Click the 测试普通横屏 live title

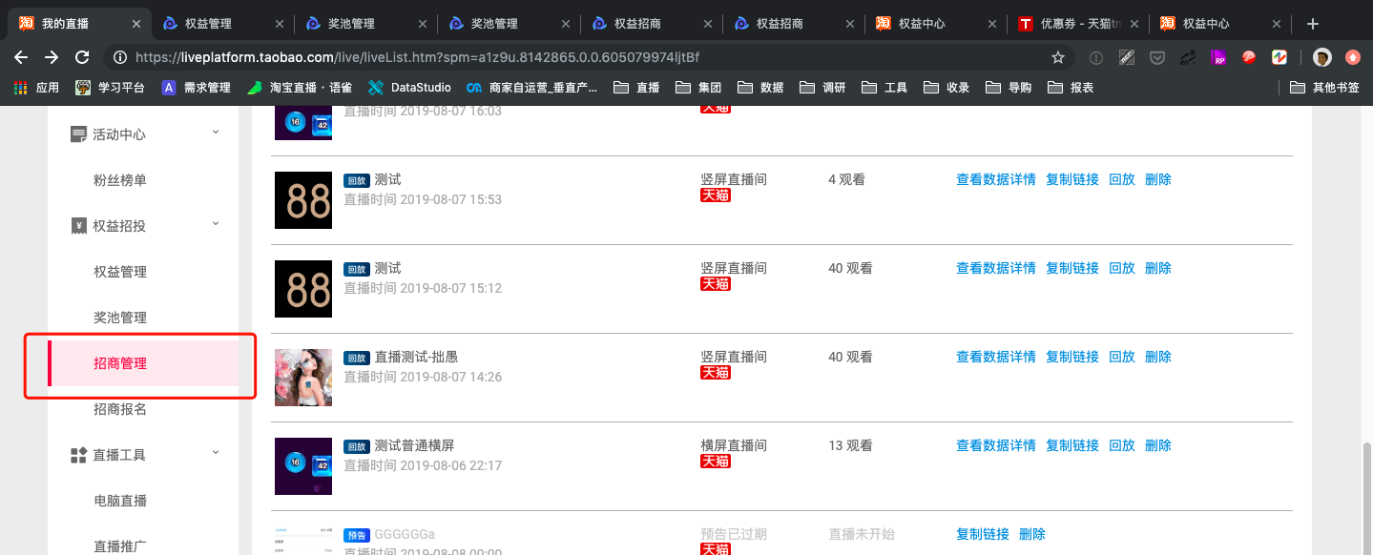415,445
